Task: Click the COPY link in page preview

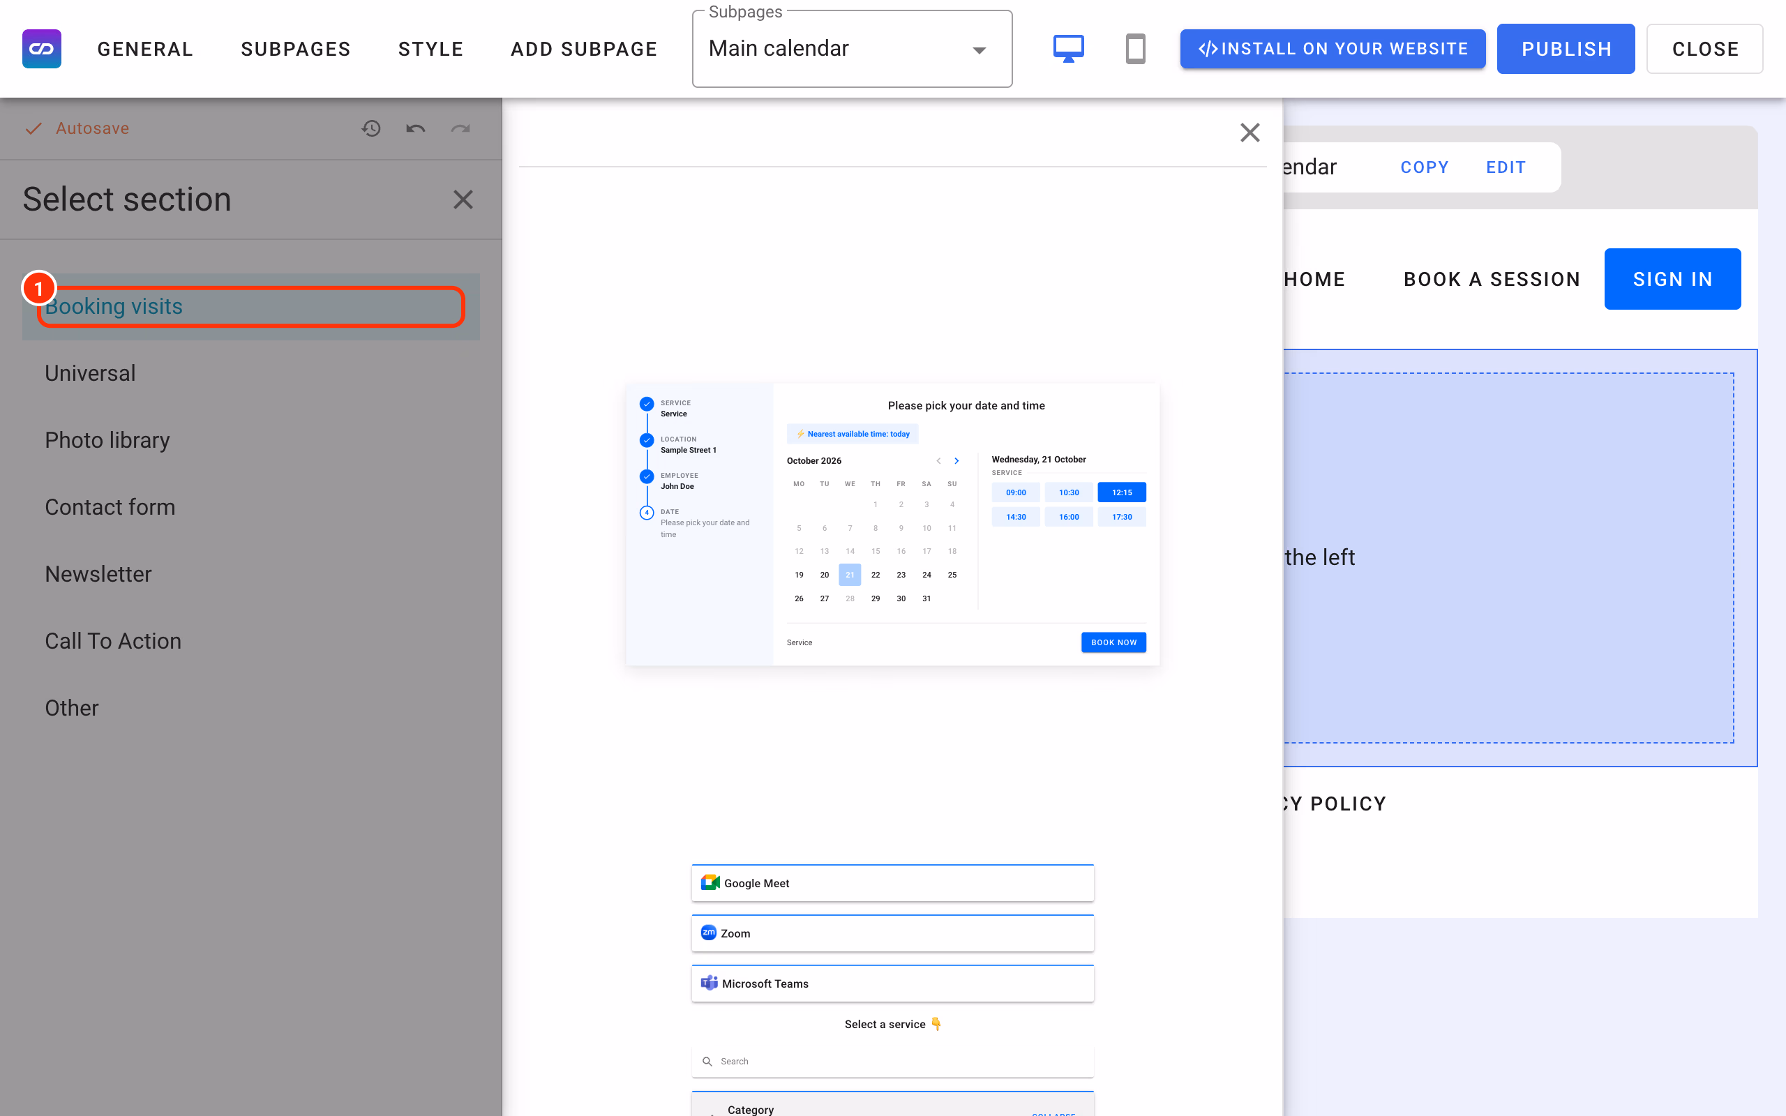Action: [1425, 167]
